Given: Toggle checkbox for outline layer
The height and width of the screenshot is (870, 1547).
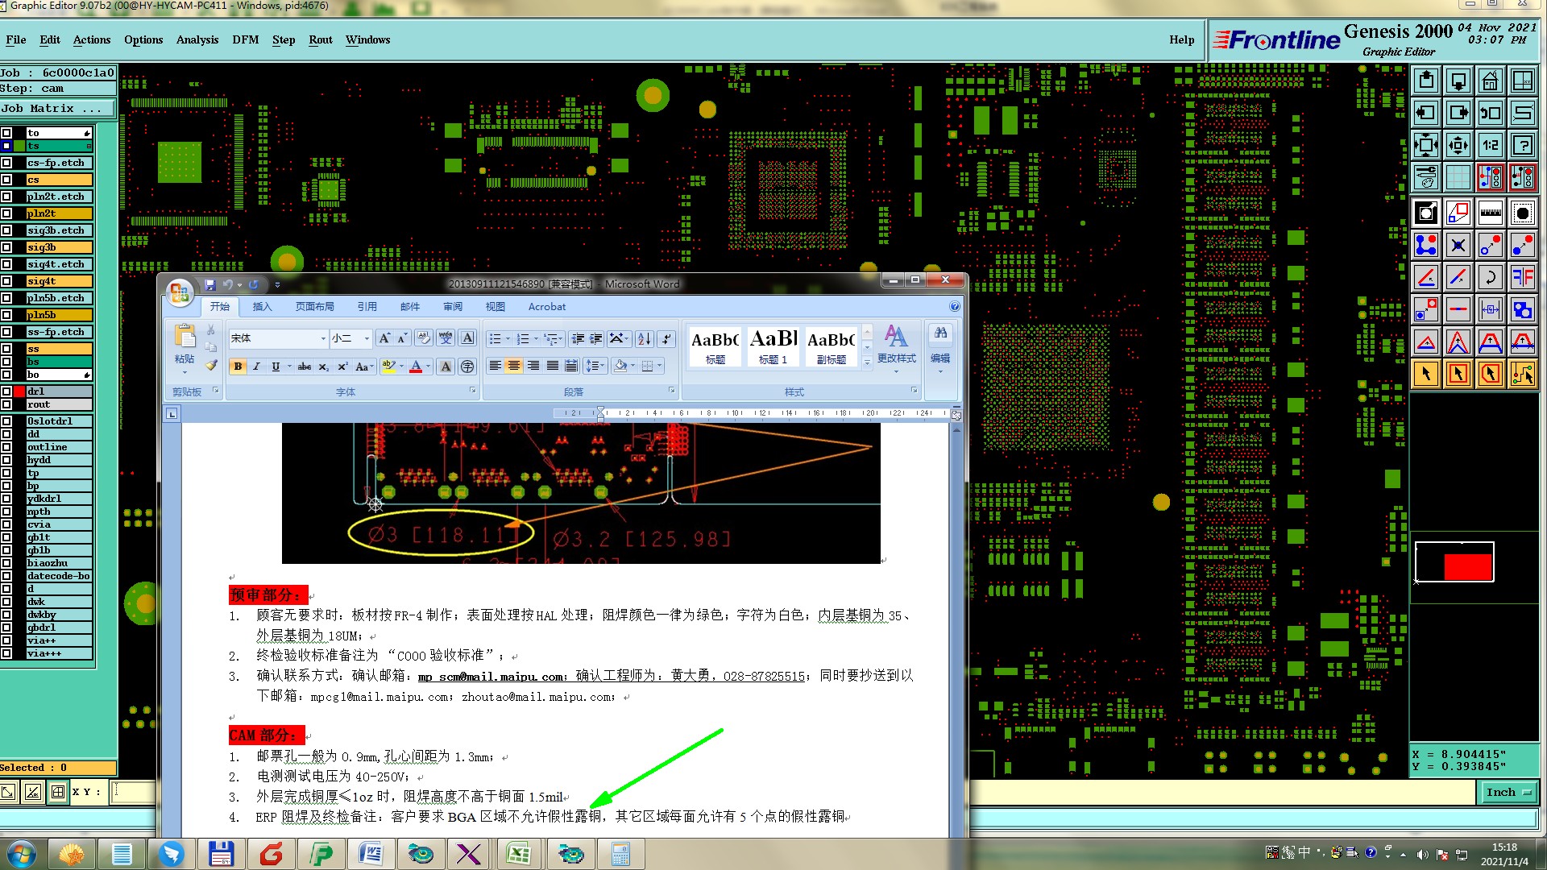Looking at the screenshot, I should 6,447.
